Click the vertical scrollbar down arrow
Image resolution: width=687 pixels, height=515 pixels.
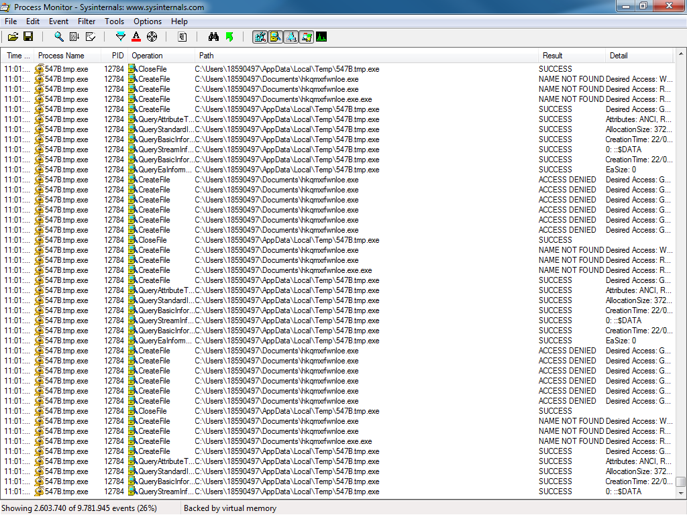[681, 493]
